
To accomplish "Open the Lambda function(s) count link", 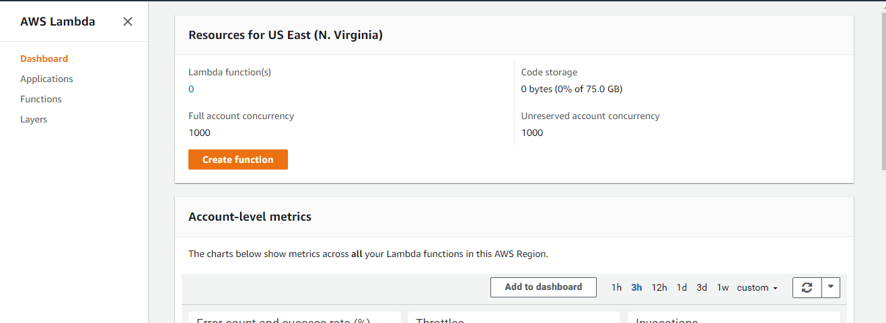I will (x=191, y=89).
